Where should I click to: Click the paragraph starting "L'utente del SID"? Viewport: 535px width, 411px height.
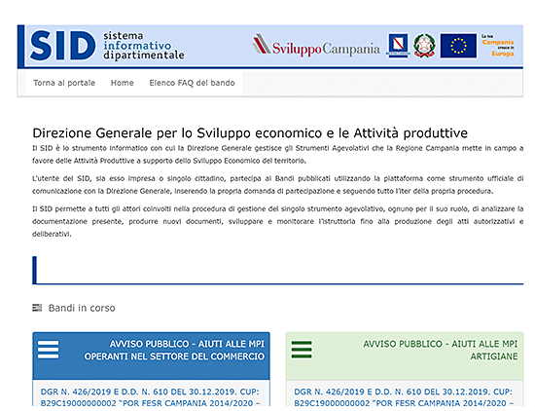tap(278, 185)
